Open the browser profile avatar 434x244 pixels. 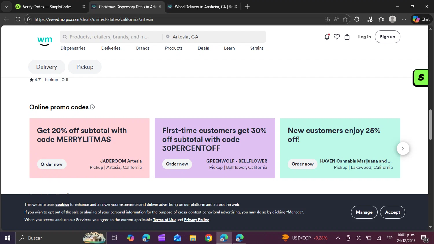pos(392,19)
